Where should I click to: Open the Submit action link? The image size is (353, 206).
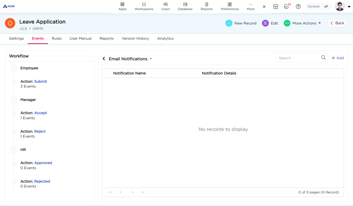coord(41,81)
